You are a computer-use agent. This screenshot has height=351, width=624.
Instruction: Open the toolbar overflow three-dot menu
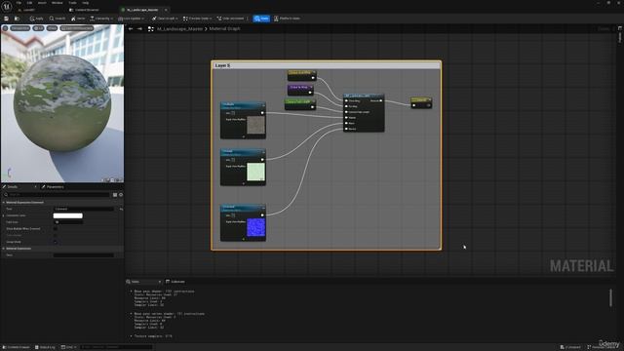pyautogui.click(x=247, y=19)
